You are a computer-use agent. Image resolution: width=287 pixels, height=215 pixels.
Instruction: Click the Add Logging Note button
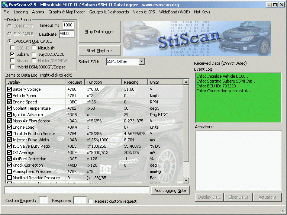pyautogui.click(x=170, y=190)
